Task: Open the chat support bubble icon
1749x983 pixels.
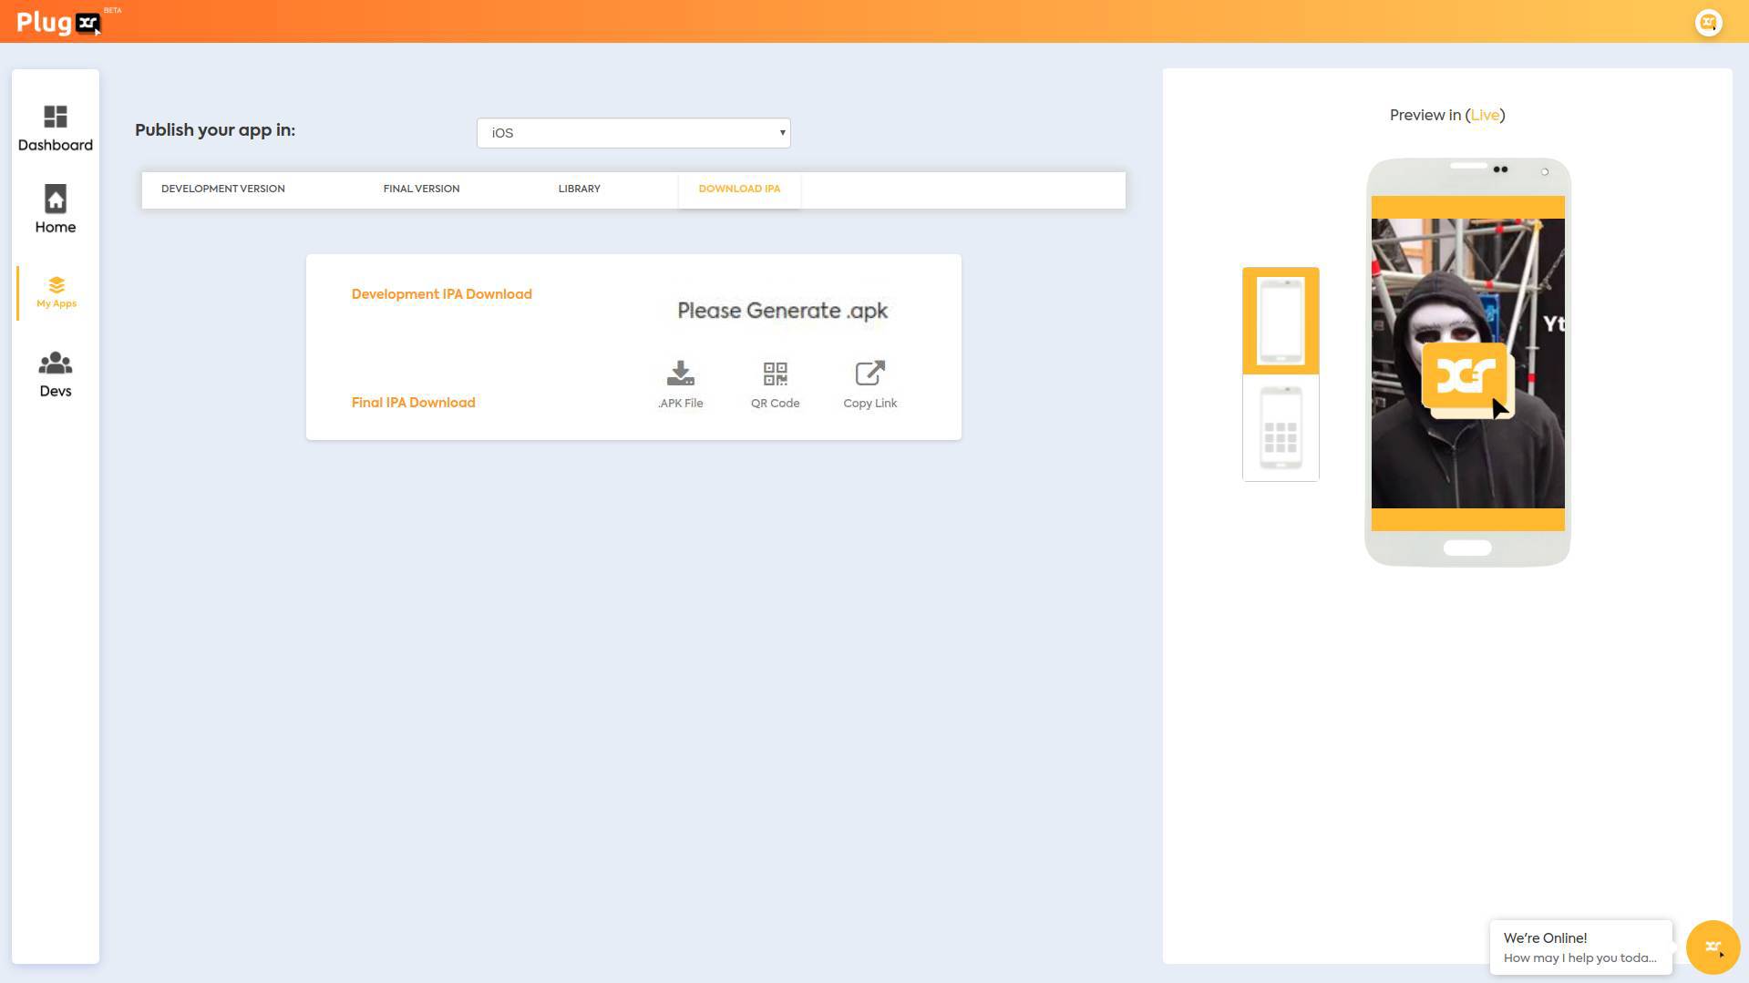Action: 1712,947
